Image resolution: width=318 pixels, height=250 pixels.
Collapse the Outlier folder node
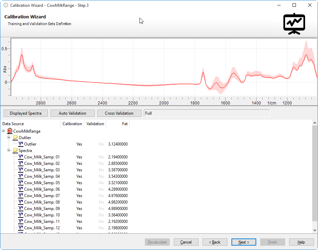click(9, 137)
